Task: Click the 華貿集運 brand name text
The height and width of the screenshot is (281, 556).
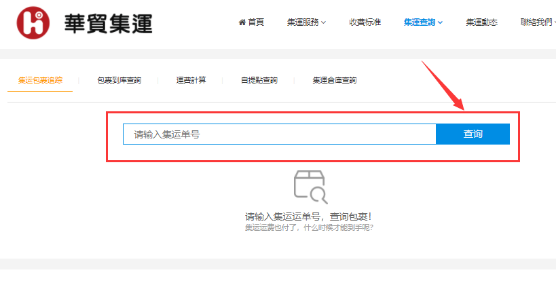Action: (107, 23)
